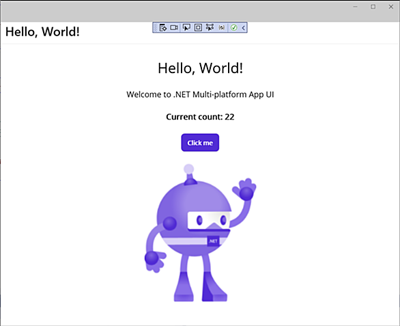The width and height of the screenshot is (400, 326).
Task: Click the Hello, World! page title at top-left
Action: click(x=42, y=32)
